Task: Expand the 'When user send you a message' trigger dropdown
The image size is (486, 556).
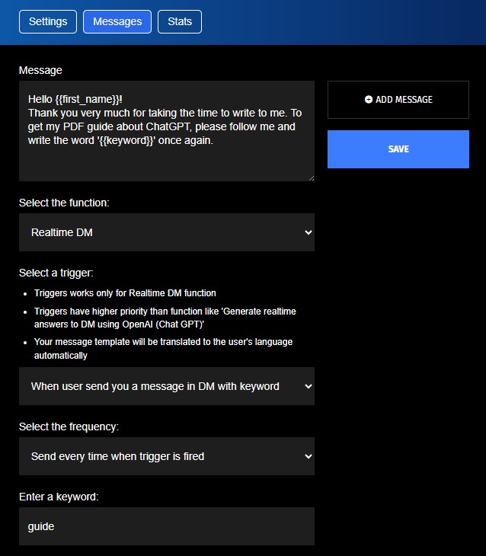Action: pyautogui.click(x=167, y=386)
